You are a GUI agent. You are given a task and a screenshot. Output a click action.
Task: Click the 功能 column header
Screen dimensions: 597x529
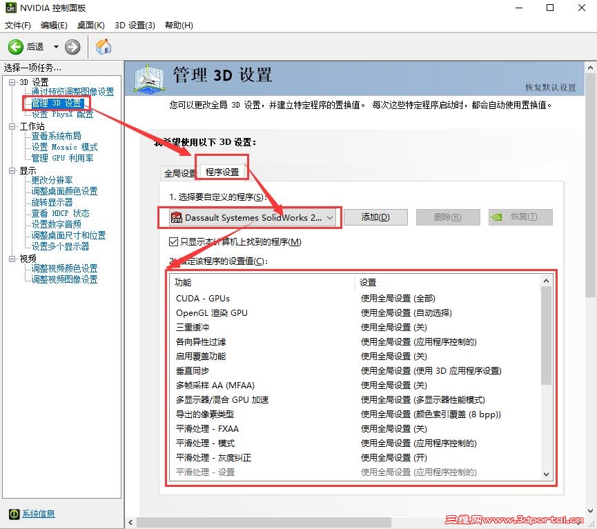262,282
